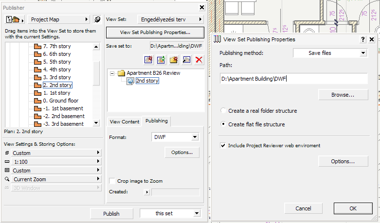Open the Custom layer combination dropdown
The width and height of the screenshot is (380, 223).
(x=56, y=153)
